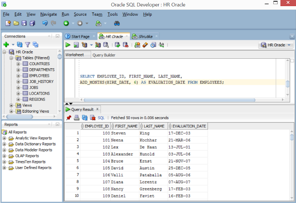
Task: Click the SQL Tuning Advisor icon
Action: click(106, 45)
